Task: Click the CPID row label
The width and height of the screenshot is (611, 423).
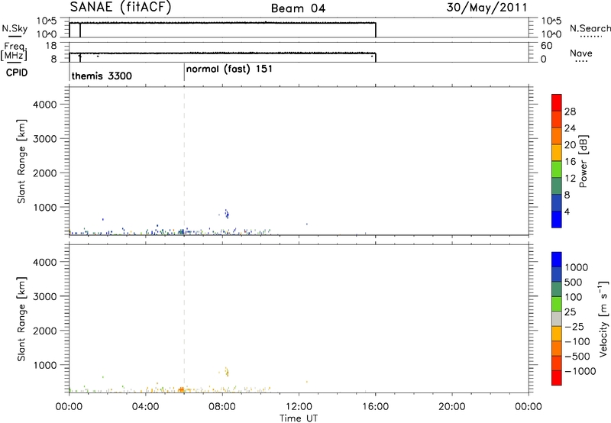Action: click(x=17, y=73)
